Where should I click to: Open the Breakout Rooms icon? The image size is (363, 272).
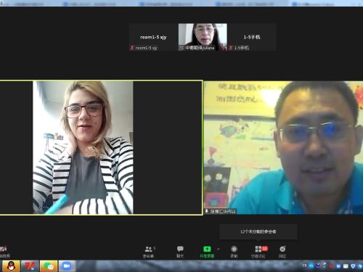(x=258, y=249)
